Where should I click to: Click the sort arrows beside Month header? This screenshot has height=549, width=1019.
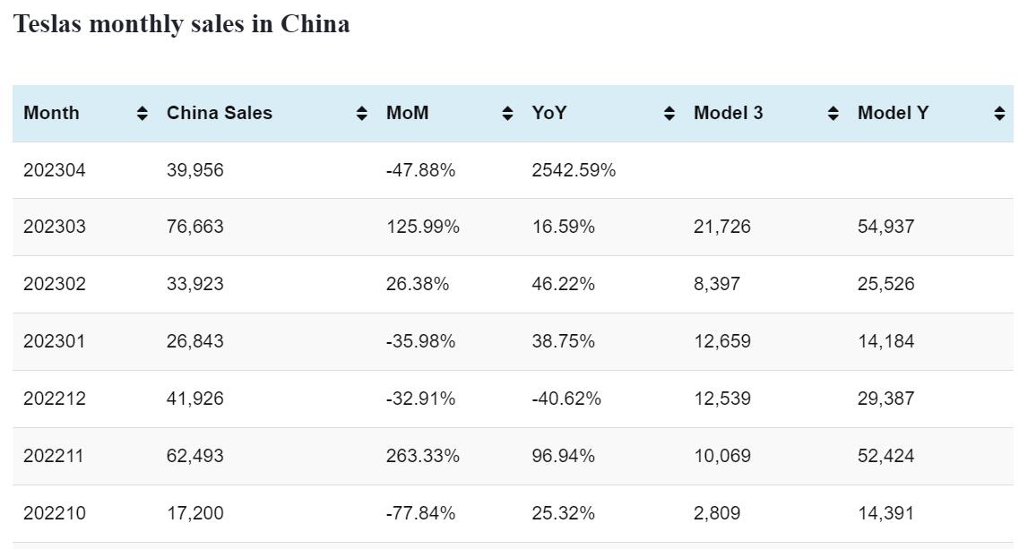pyautogui.click(x=142, y=113)
